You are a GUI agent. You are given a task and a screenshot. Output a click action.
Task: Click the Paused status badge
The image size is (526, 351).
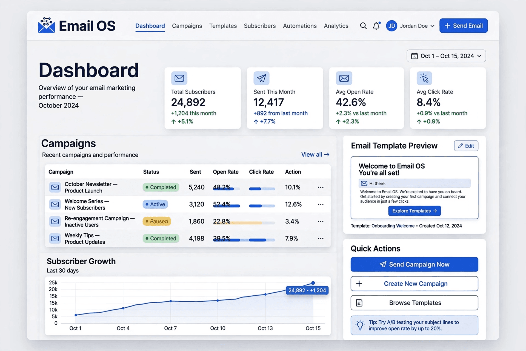[x=157, y=221]
